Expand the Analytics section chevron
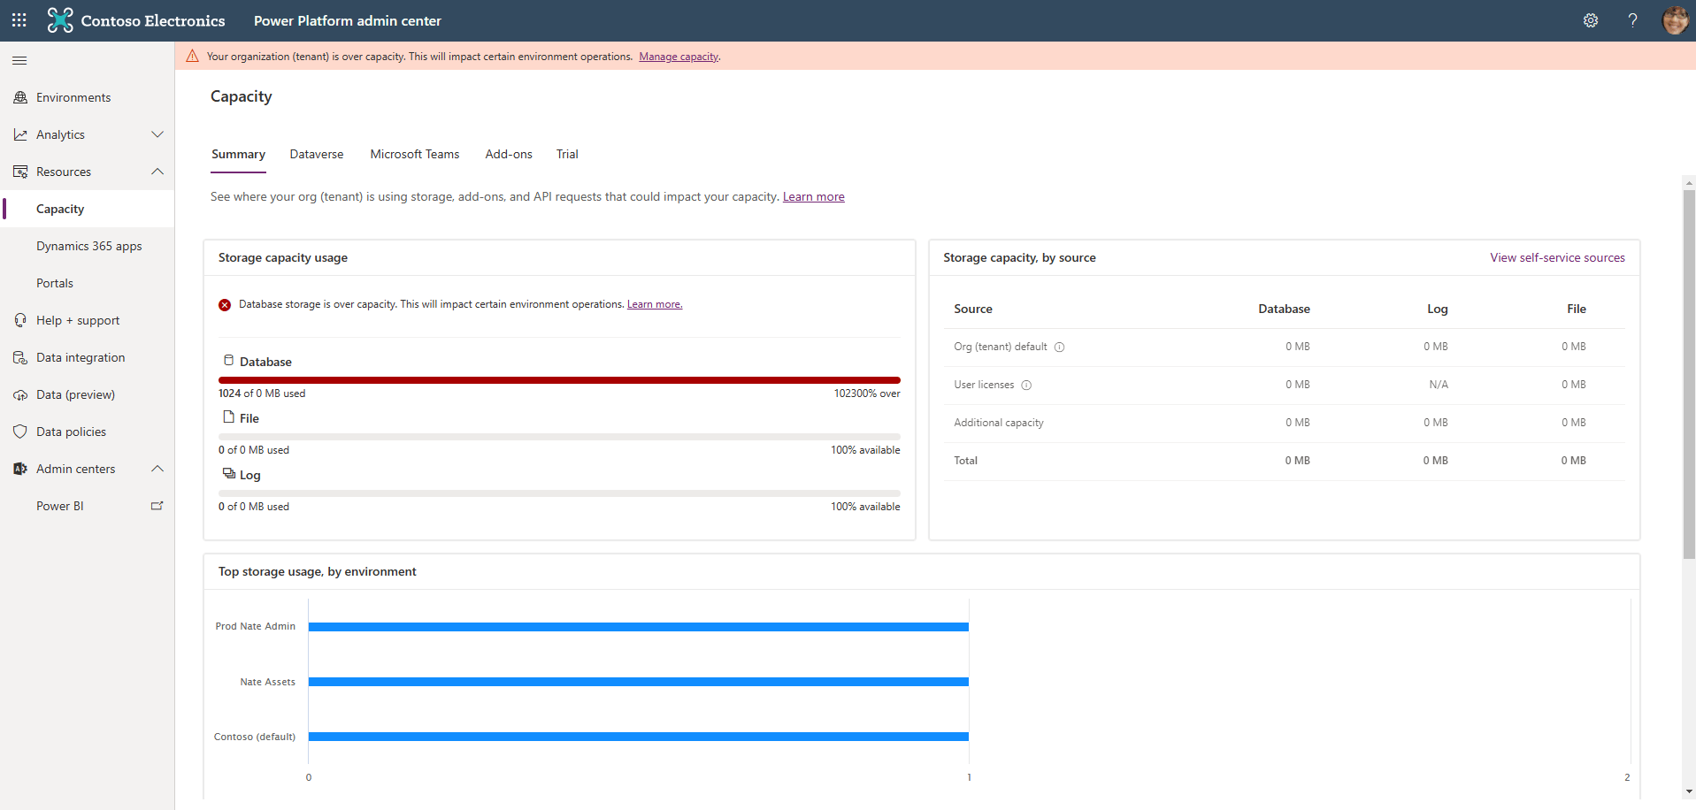 [x=157, y=134]
